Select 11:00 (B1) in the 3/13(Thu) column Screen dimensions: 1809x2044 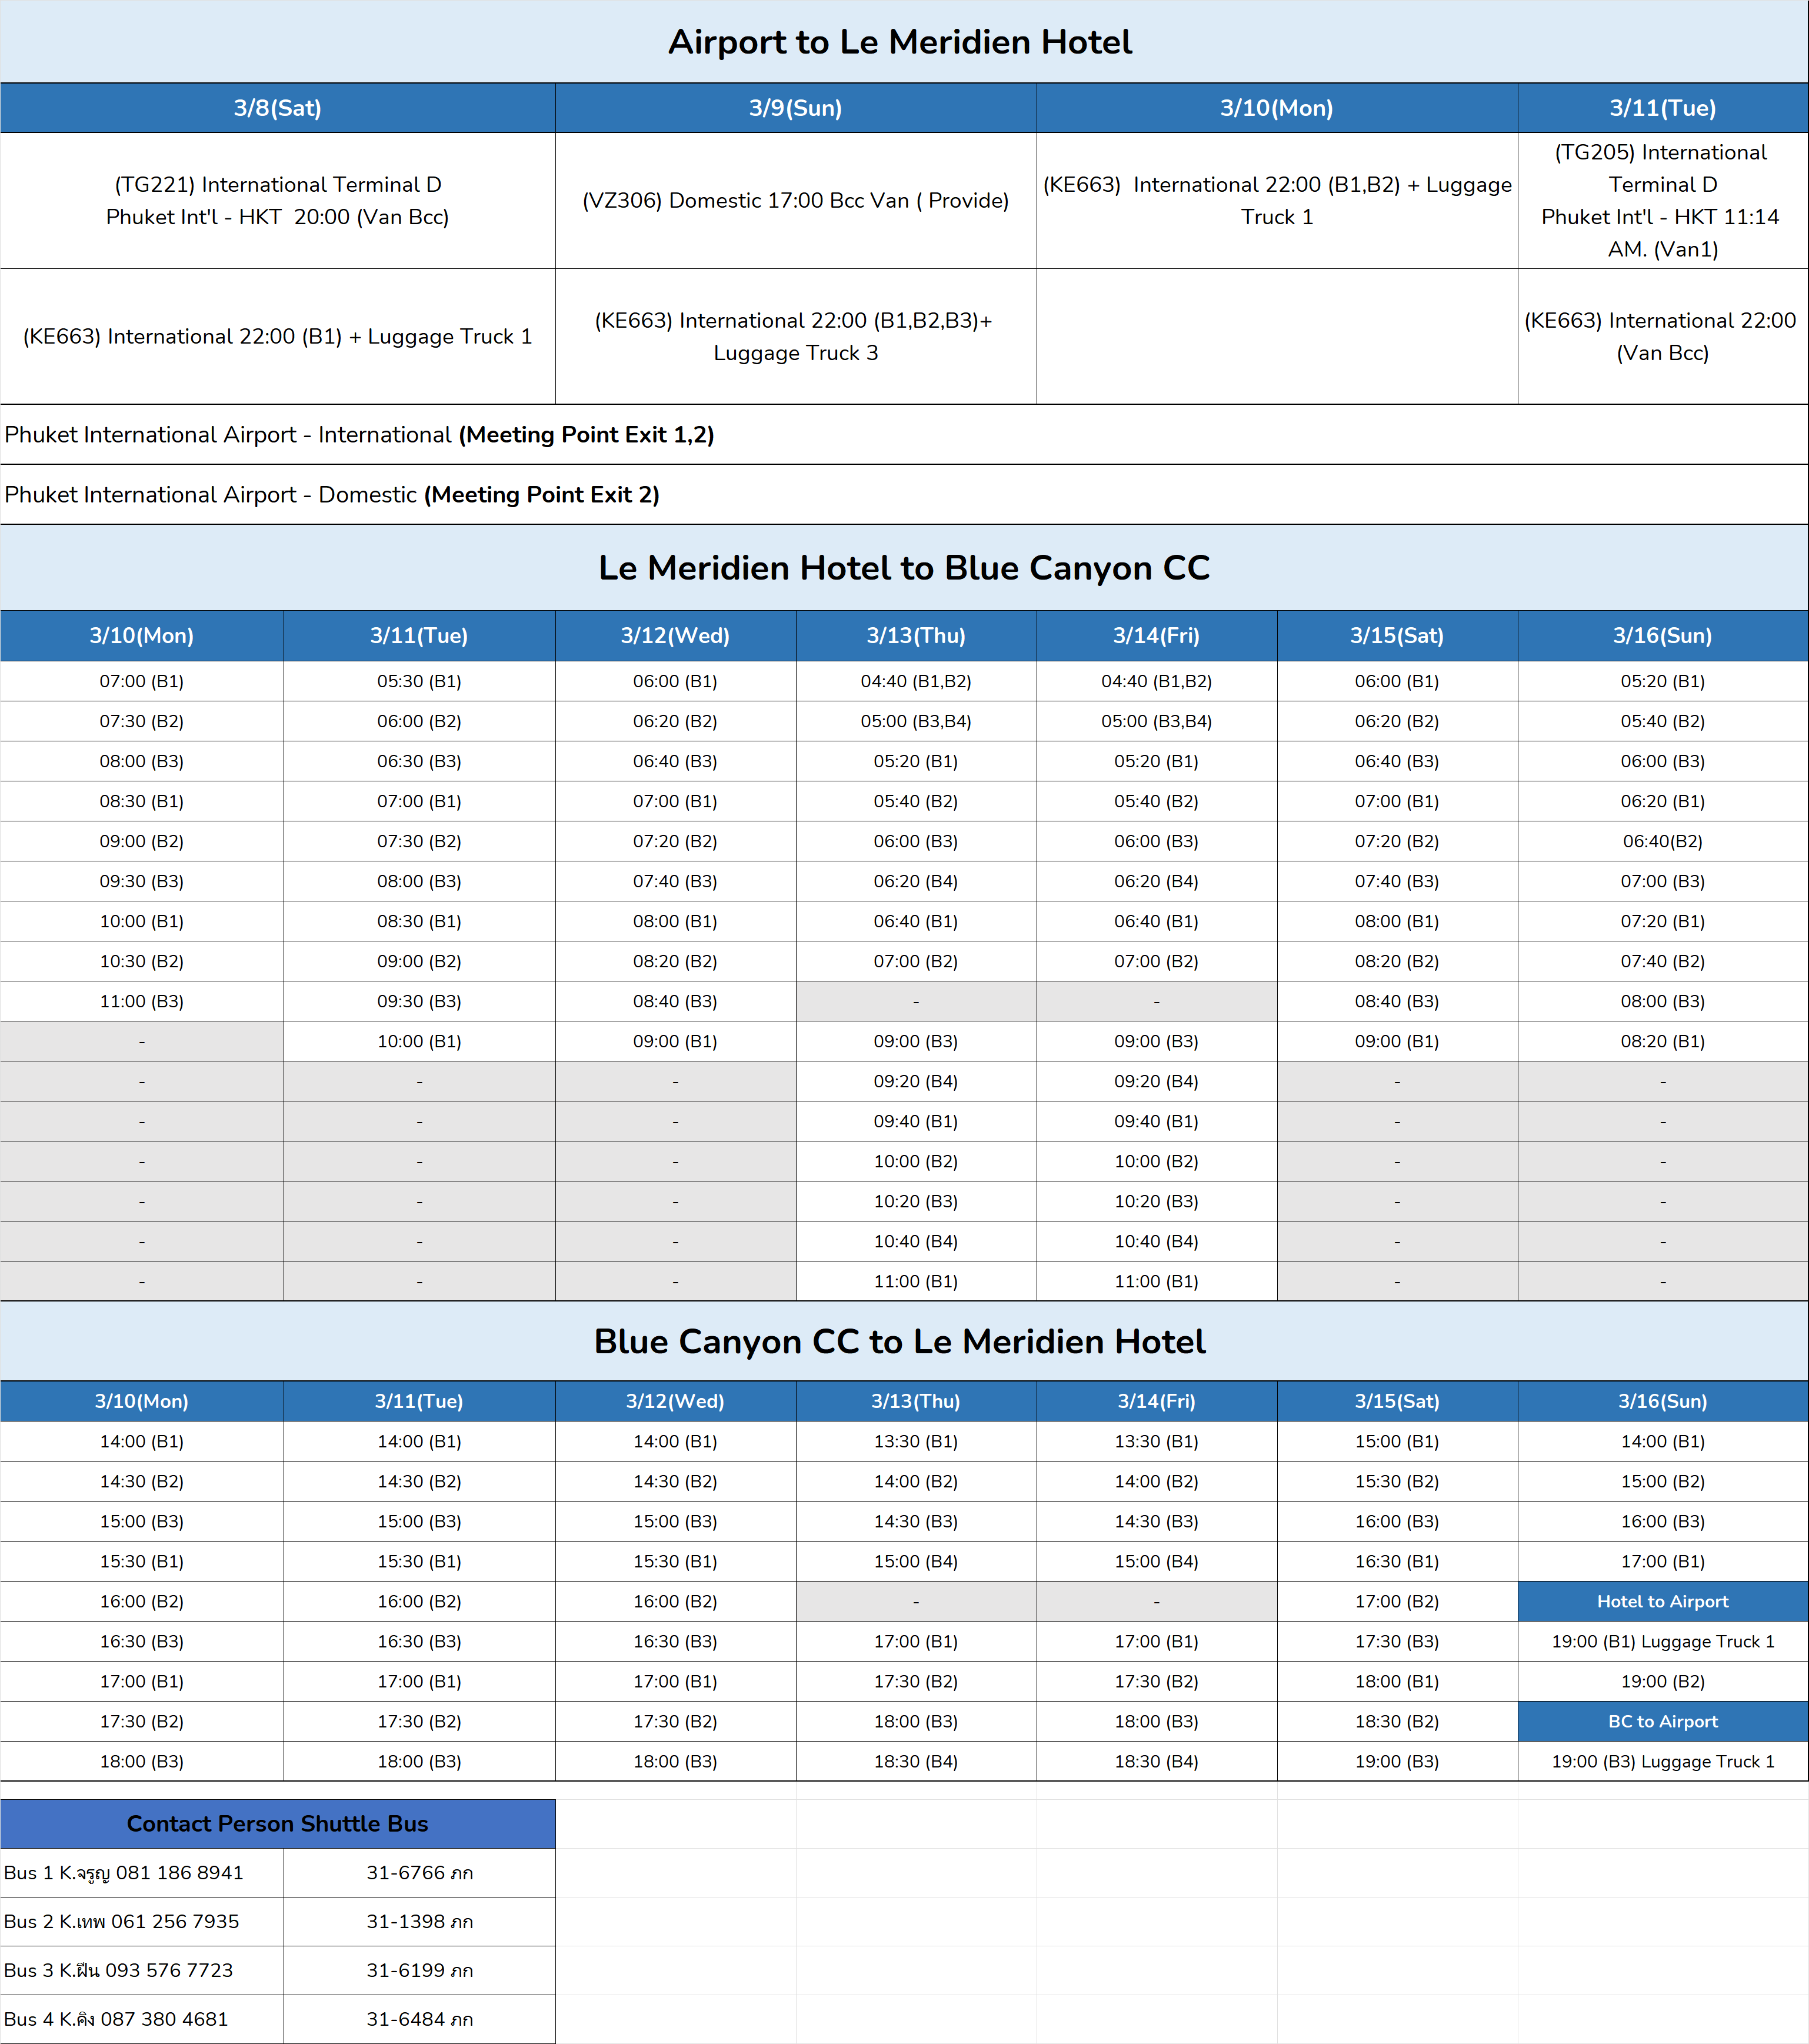916,1281
